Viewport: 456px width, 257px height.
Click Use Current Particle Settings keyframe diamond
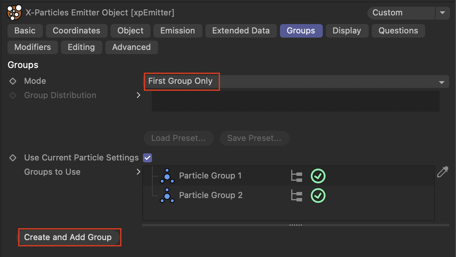pos(13,158)
